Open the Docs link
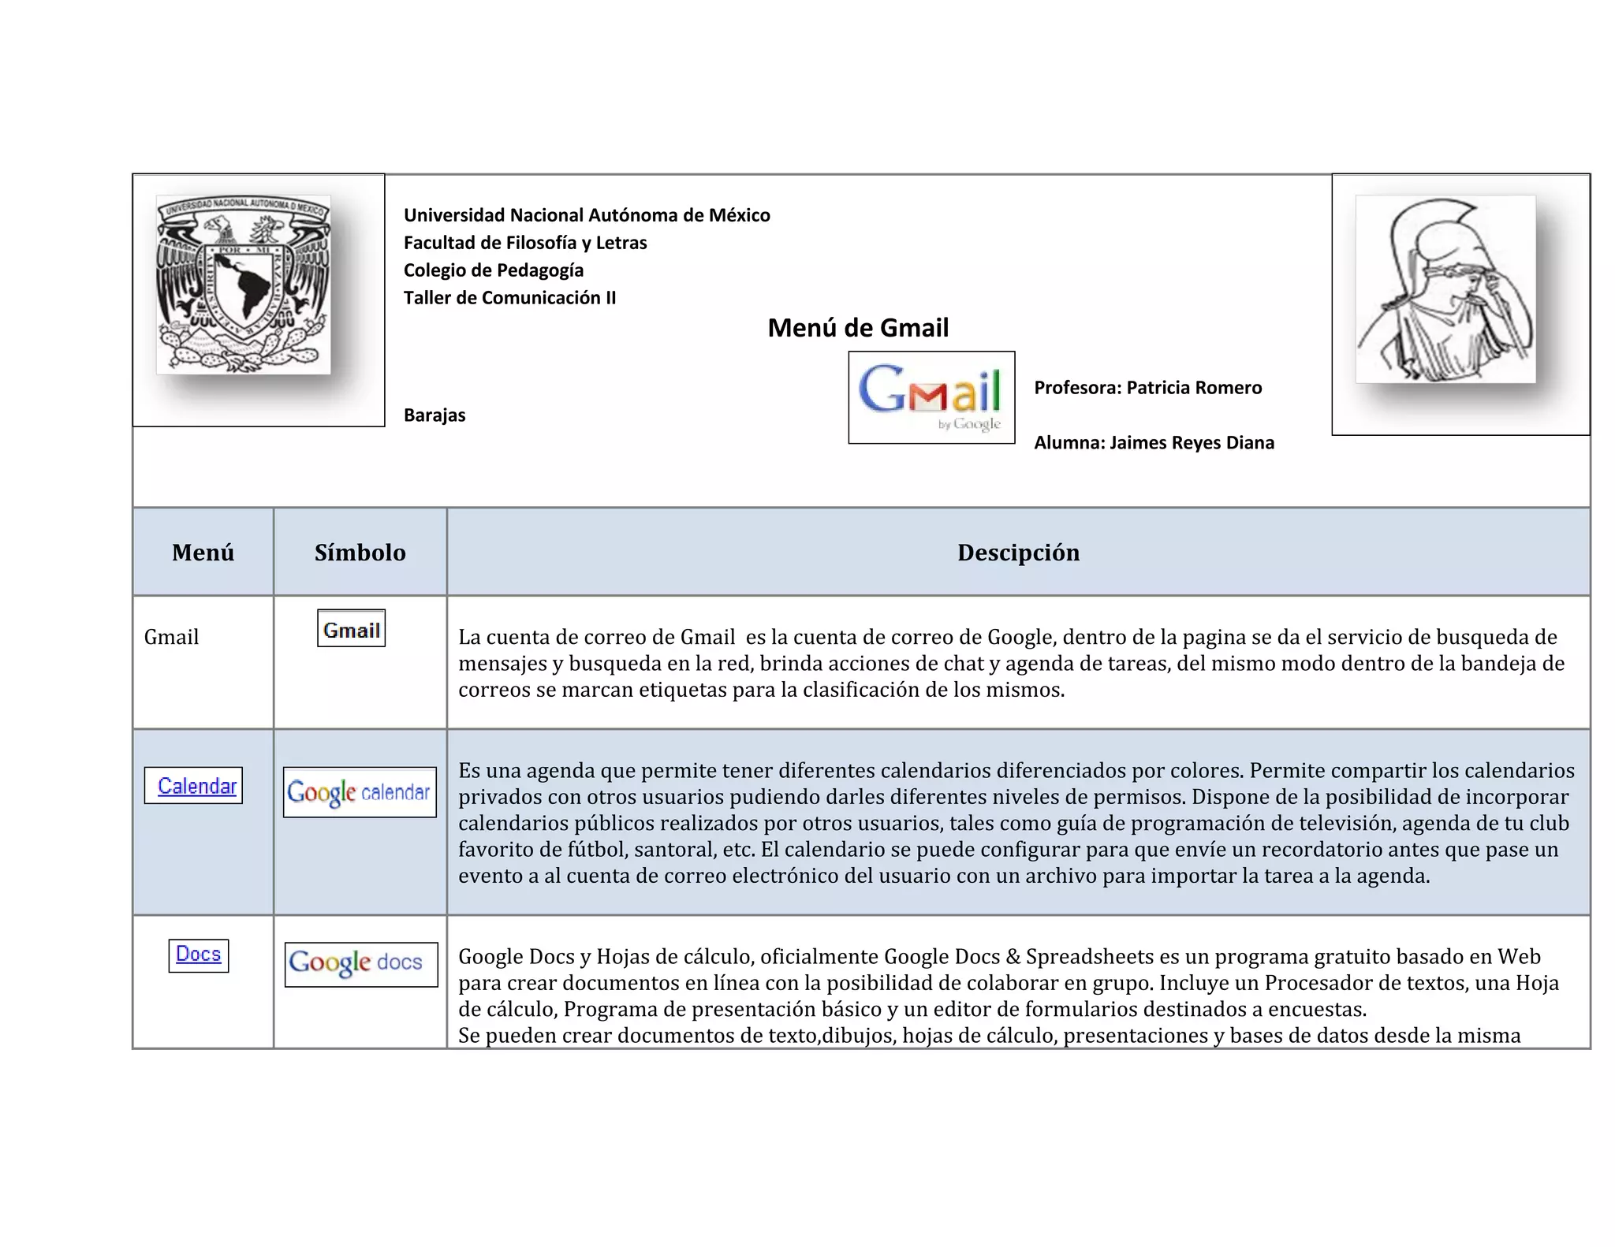Viewport: 1615px width, 1247px height. [198, 954]
